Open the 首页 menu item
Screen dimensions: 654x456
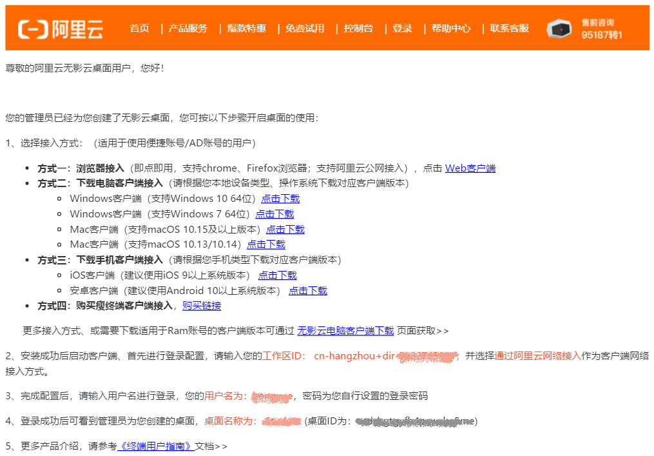coord(139,28)
